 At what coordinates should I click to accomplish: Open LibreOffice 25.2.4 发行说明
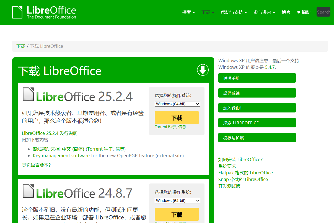tap(50, 133)
